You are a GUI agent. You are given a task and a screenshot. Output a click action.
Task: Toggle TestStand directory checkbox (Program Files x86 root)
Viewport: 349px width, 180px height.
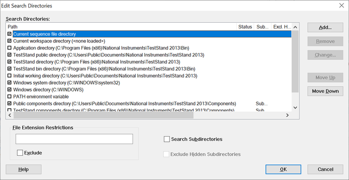[x=9, y=62]
